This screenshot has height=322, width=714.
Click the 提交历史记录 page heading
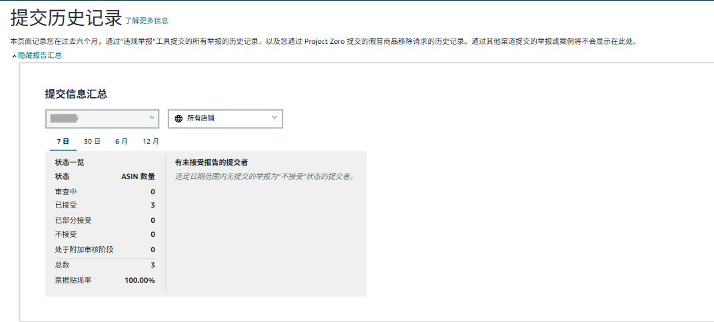pyautogui.click(x=66, y=18)
